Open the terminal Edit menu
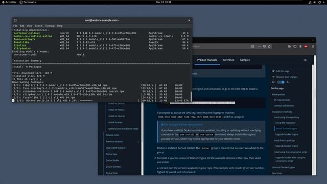This screenshot has width=327, height=184. pyautogui.click(x=22, y=26)
